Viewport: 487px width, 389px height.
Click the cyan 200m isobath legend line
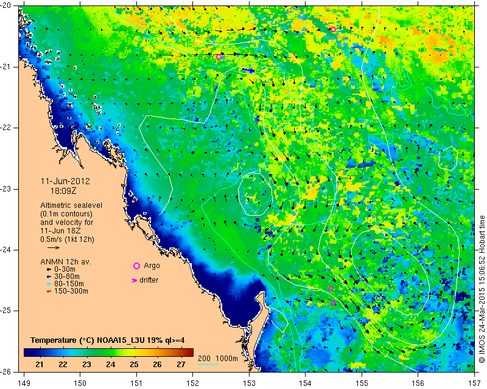point(208,364)
